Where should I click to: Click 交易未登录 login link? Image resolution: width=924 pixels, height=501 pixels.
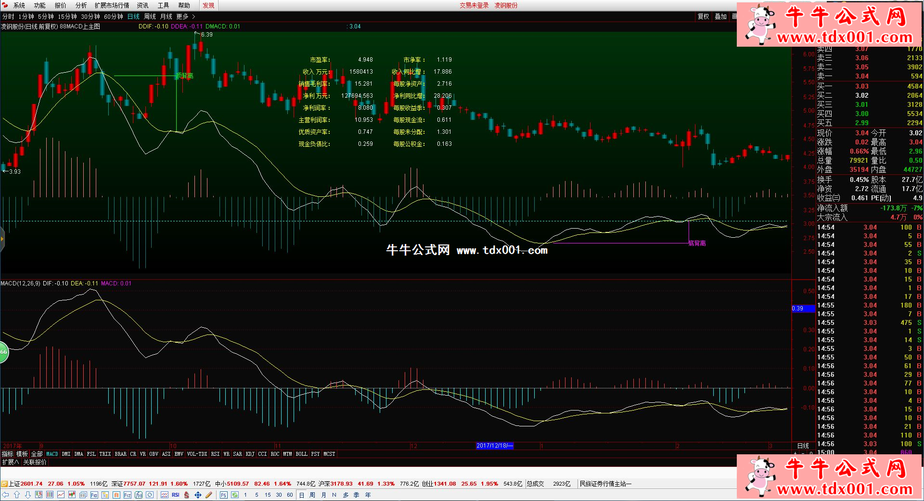pyautogui.click(x=474, y=5)
